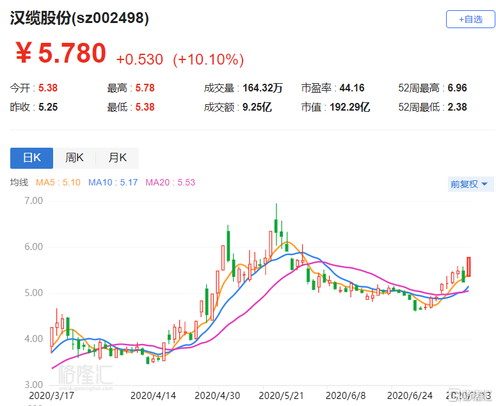Click the 均线 moving average label
496x406 pixels.
coord(19,182)
